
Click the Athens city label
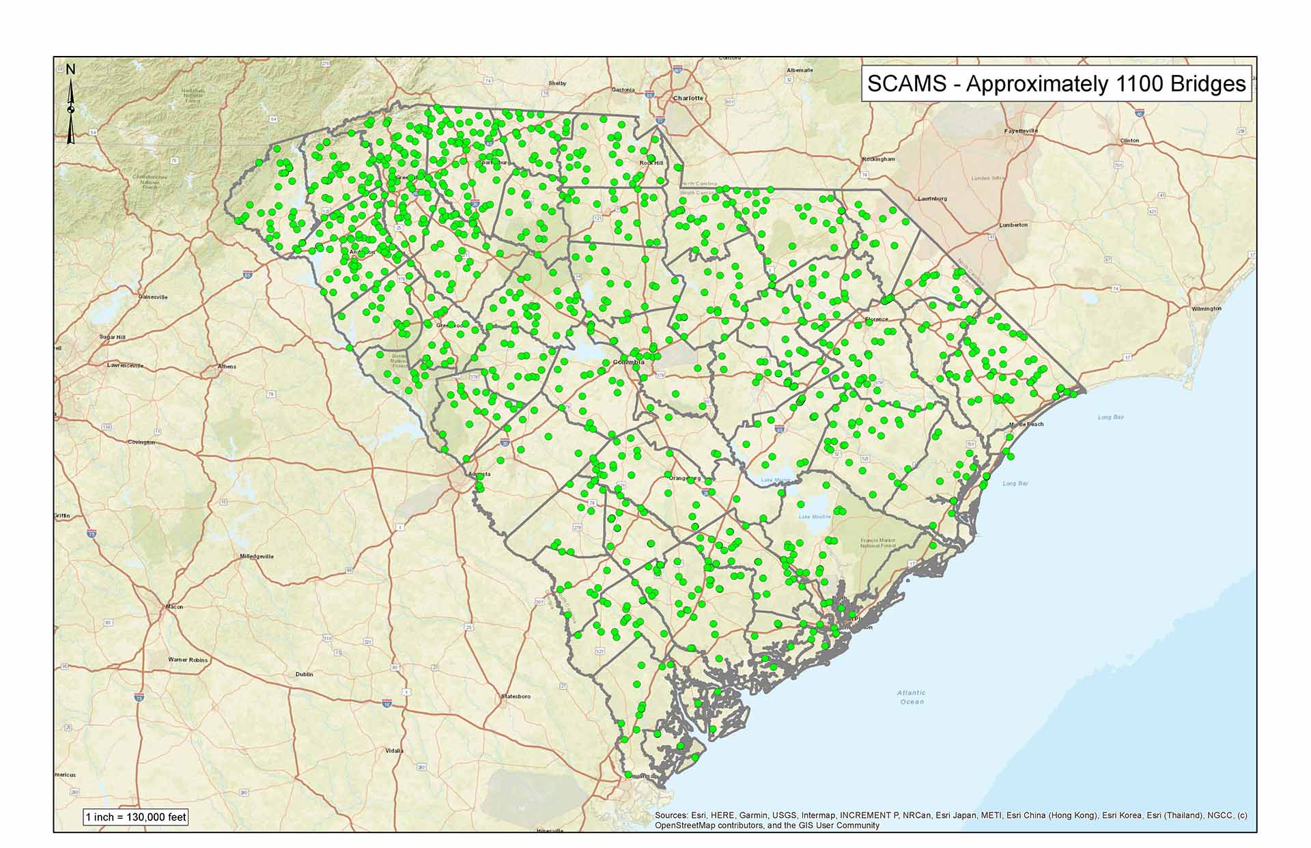227,367
